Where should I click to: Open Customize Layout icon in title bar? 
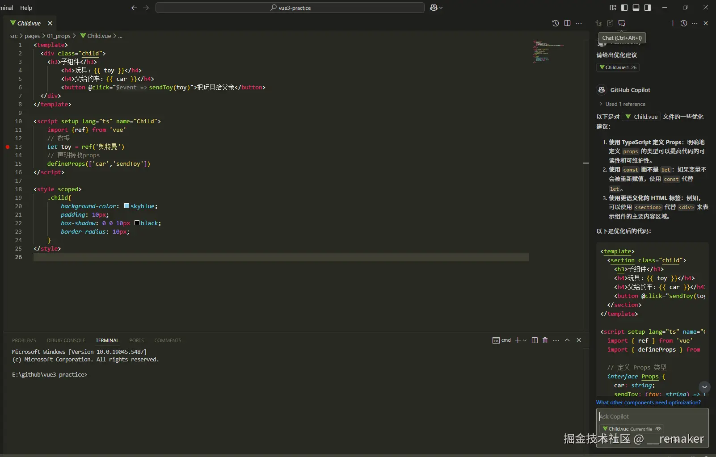pyautogui.click(x=613, y=8)
